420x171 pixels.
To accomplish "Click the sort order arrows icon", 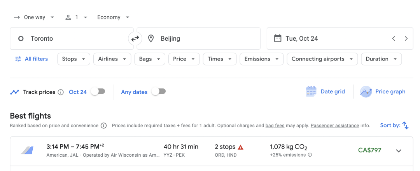I will (x=405, y=125).
